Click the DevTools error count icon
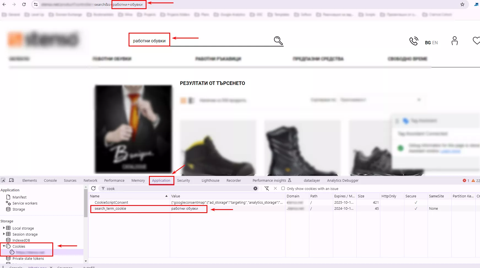Image resolution: width=480 pixels, height=268 pixels. [x=466, y=181]
